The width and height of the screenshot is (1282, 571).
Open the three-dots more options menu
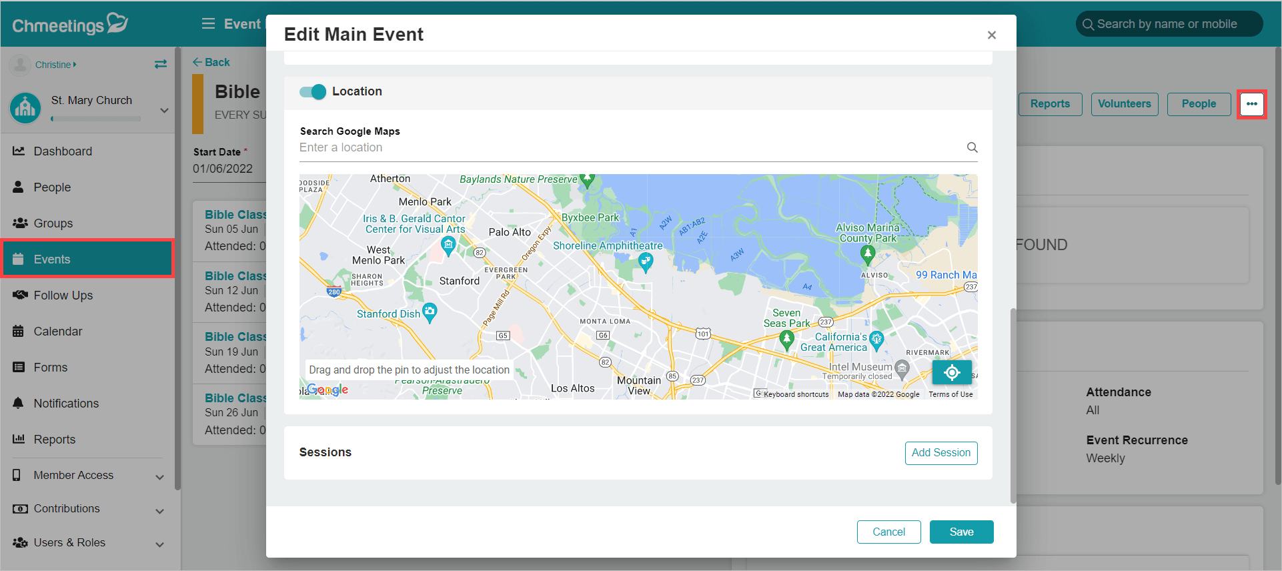pyautogui.click(x=1251, y=104)
